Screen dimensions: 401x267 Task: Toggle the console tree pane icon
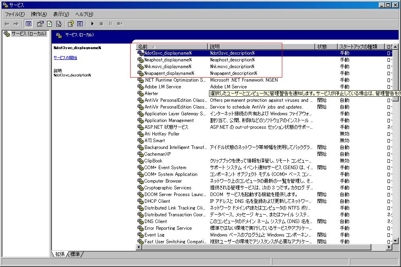[x=29, y=24]
